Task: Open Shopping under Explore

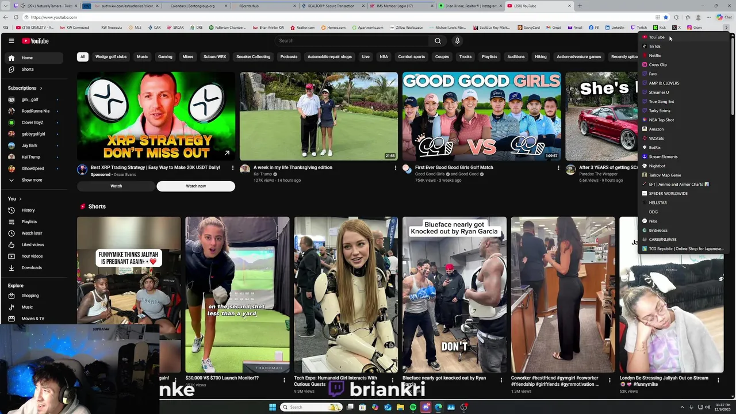Action: click(34, 296)
